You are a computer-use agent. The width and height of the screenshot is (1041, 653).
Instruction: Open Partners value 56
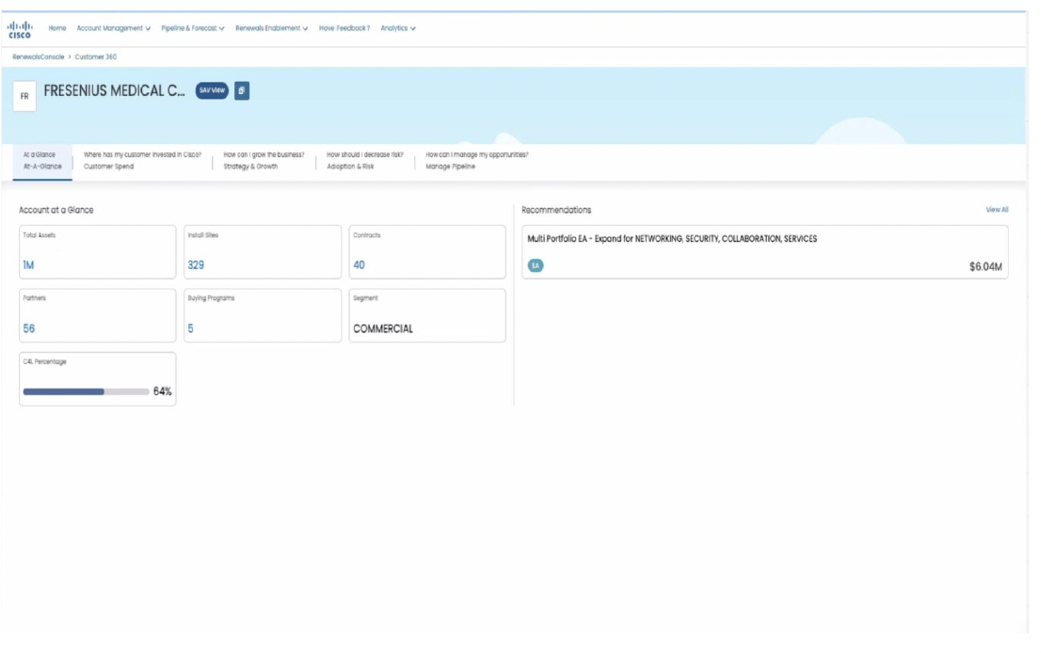pos(29,329)
